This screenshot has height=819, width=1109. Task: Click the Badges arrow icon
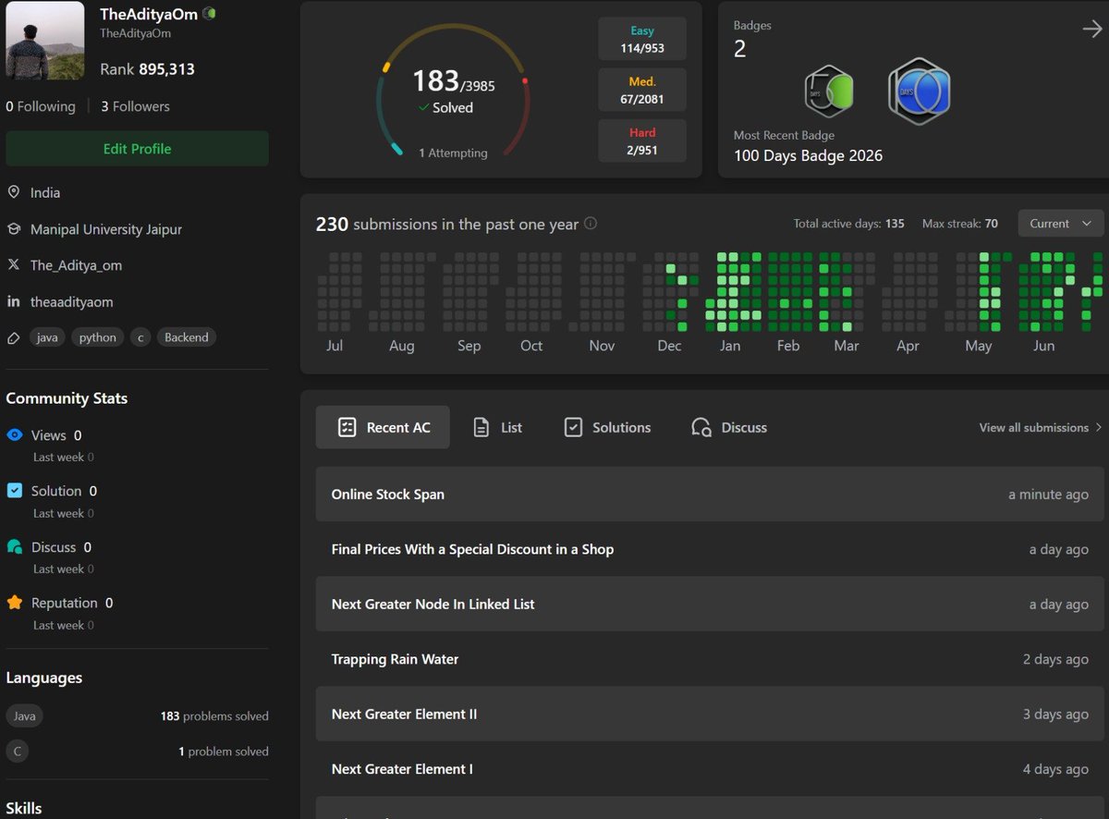pos(1091,30)
